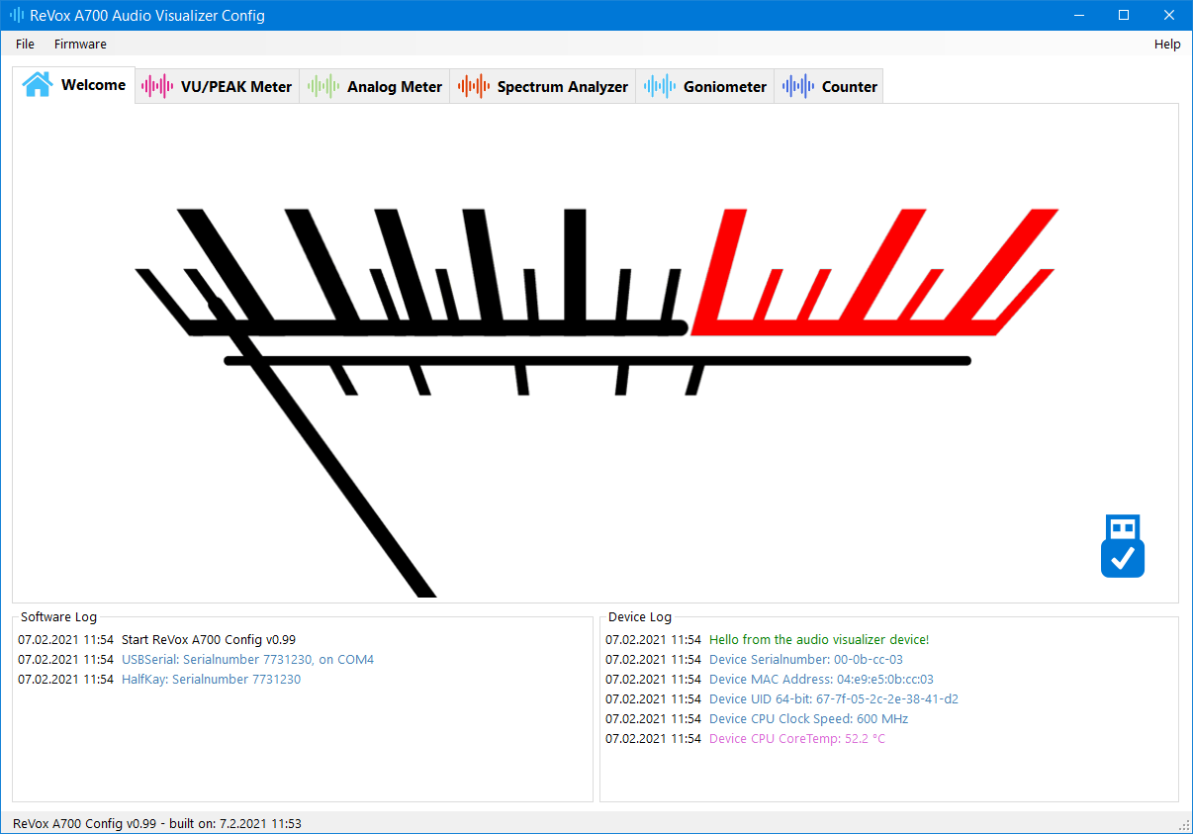Close the ReVox config window
The image size is (1193, 834).
click(x=1169, y=15)
